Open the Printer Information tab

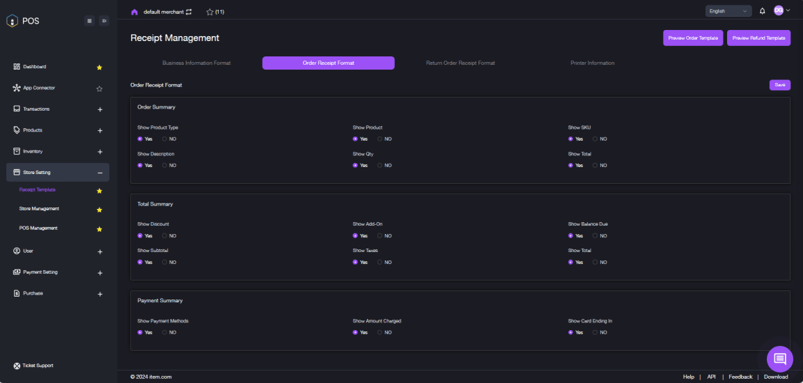[x=593, y=63]
